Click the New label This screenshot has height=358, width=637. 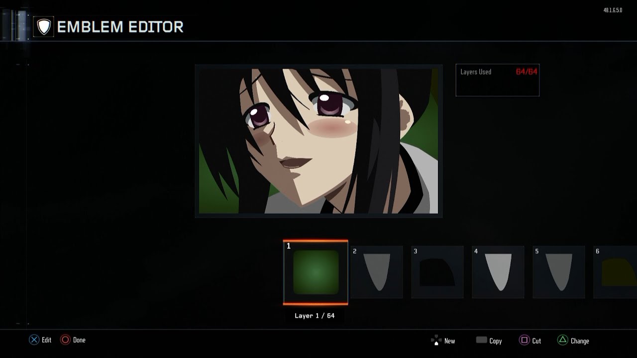(x=449, y=341)
